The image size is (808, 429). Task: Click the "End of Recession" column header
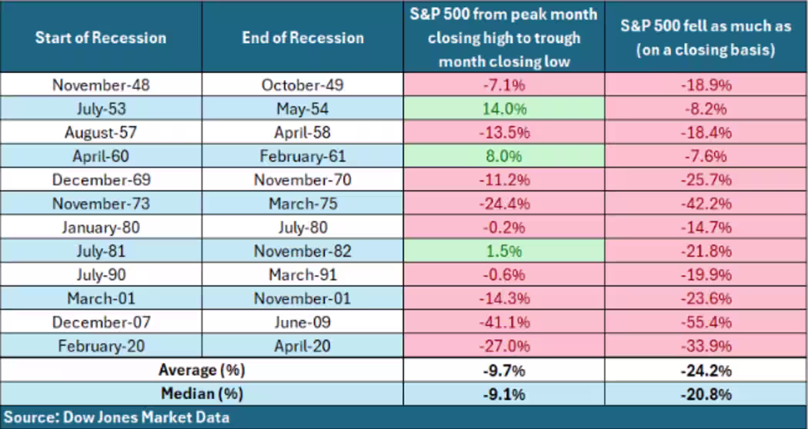pyautogui.click(x=302, y=38)
